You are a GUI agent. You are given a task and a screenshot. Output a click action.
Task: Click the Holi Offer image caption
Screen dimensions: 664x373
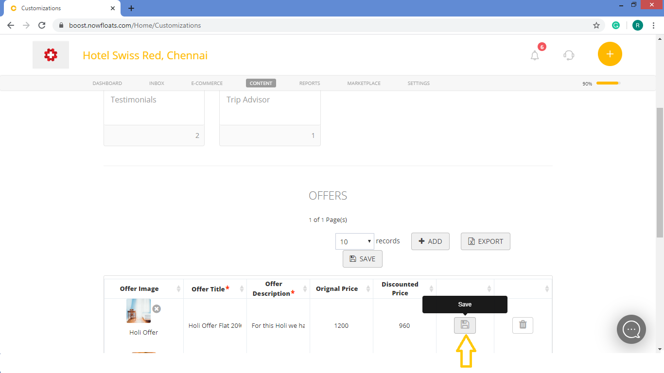143,333
